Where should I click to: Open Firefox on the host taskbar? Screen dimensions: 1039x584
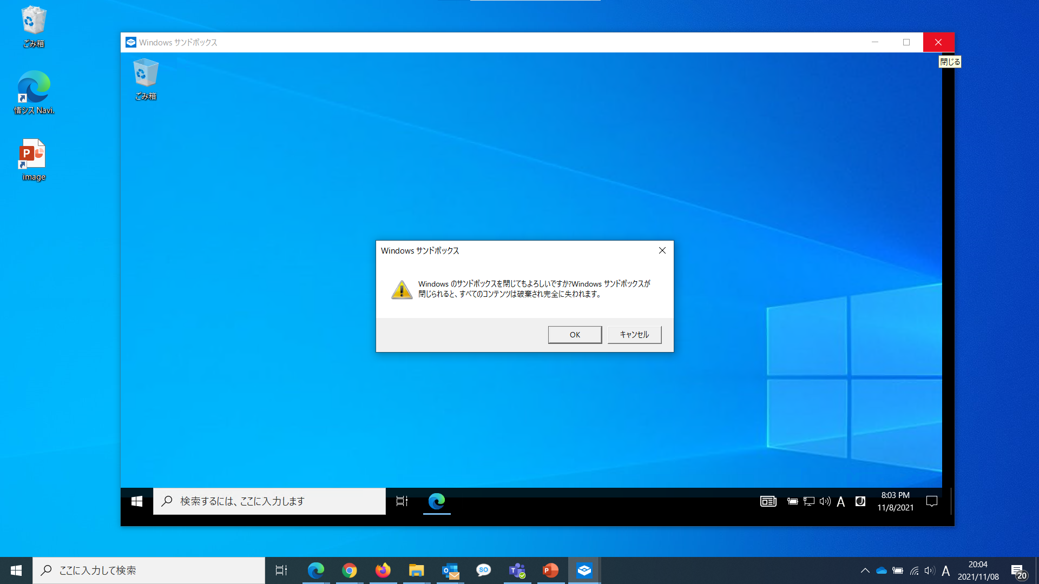383,570
